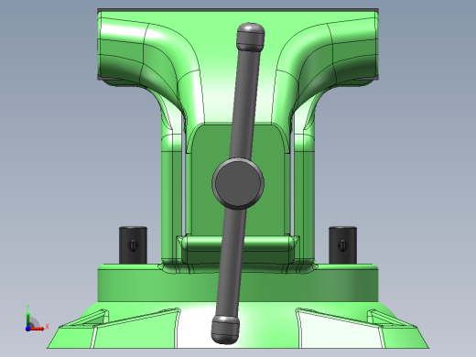Click the blue origin sphere of the triad
The width and height of the screenshot is (476, 357).
27,329
